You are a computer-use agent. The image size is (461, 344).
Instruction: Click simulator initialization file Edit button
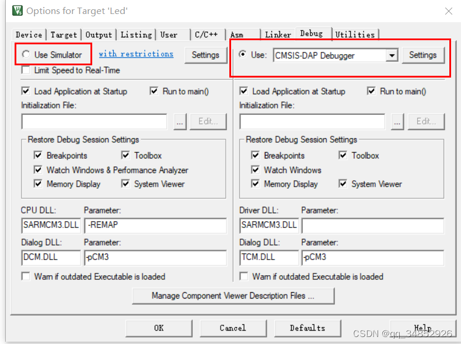208,122
